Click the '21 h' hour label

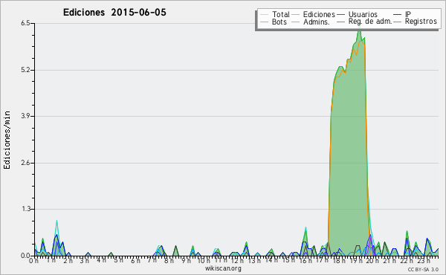click(389, 261)
